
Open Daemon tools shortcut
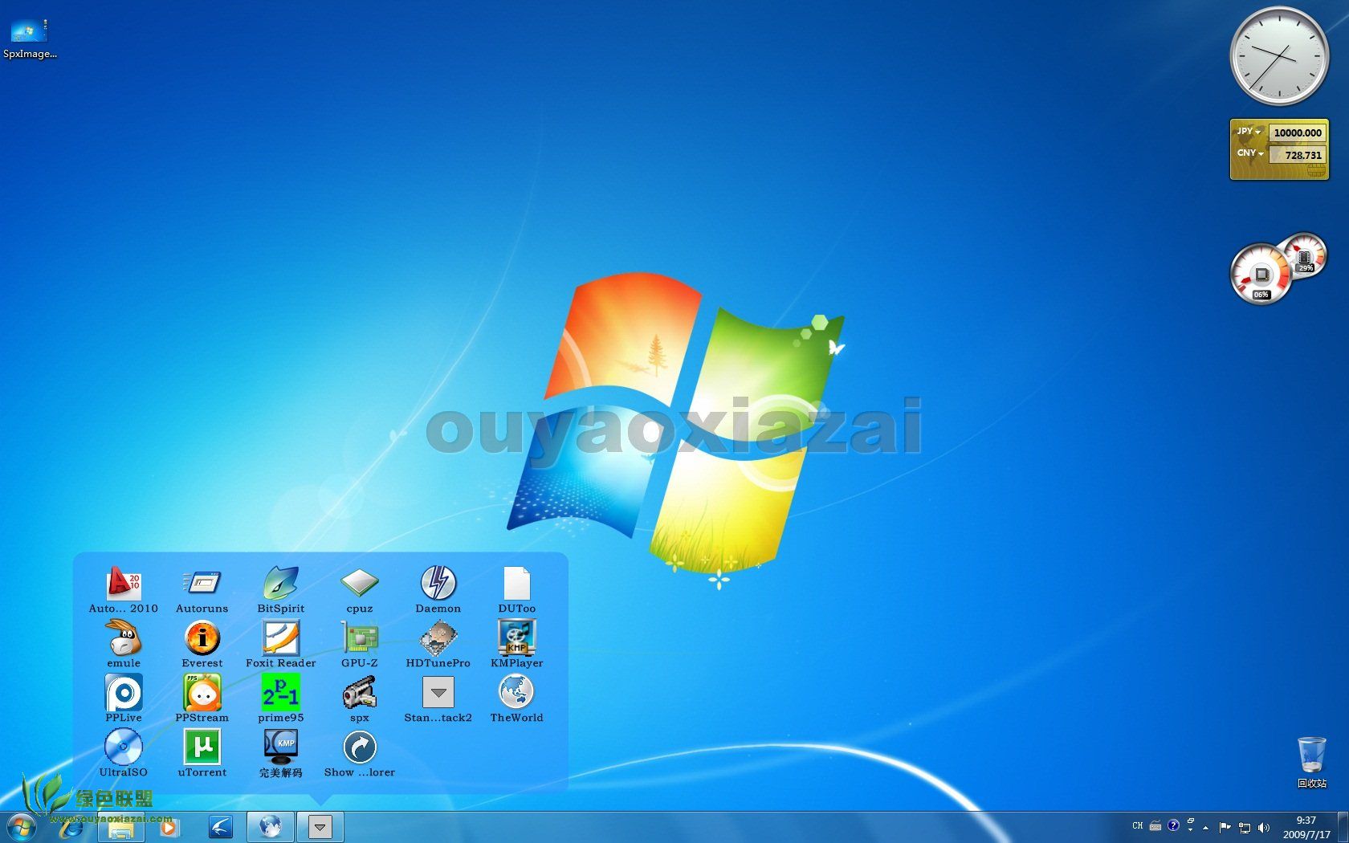pos(438,590)
